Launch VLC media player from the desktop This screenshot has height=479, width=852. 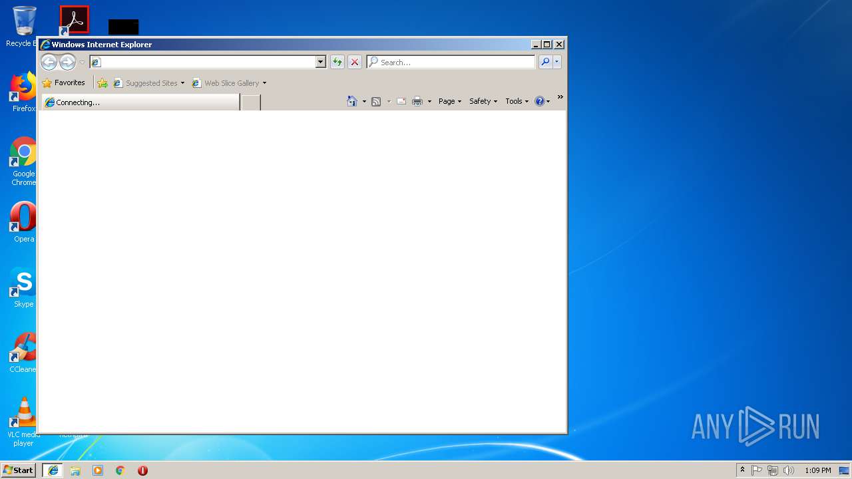click(23, 422)
